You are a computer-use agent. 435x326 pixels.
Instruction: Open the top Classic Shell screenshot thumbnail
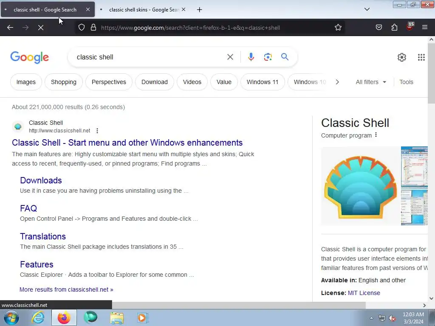click(414, 167)
